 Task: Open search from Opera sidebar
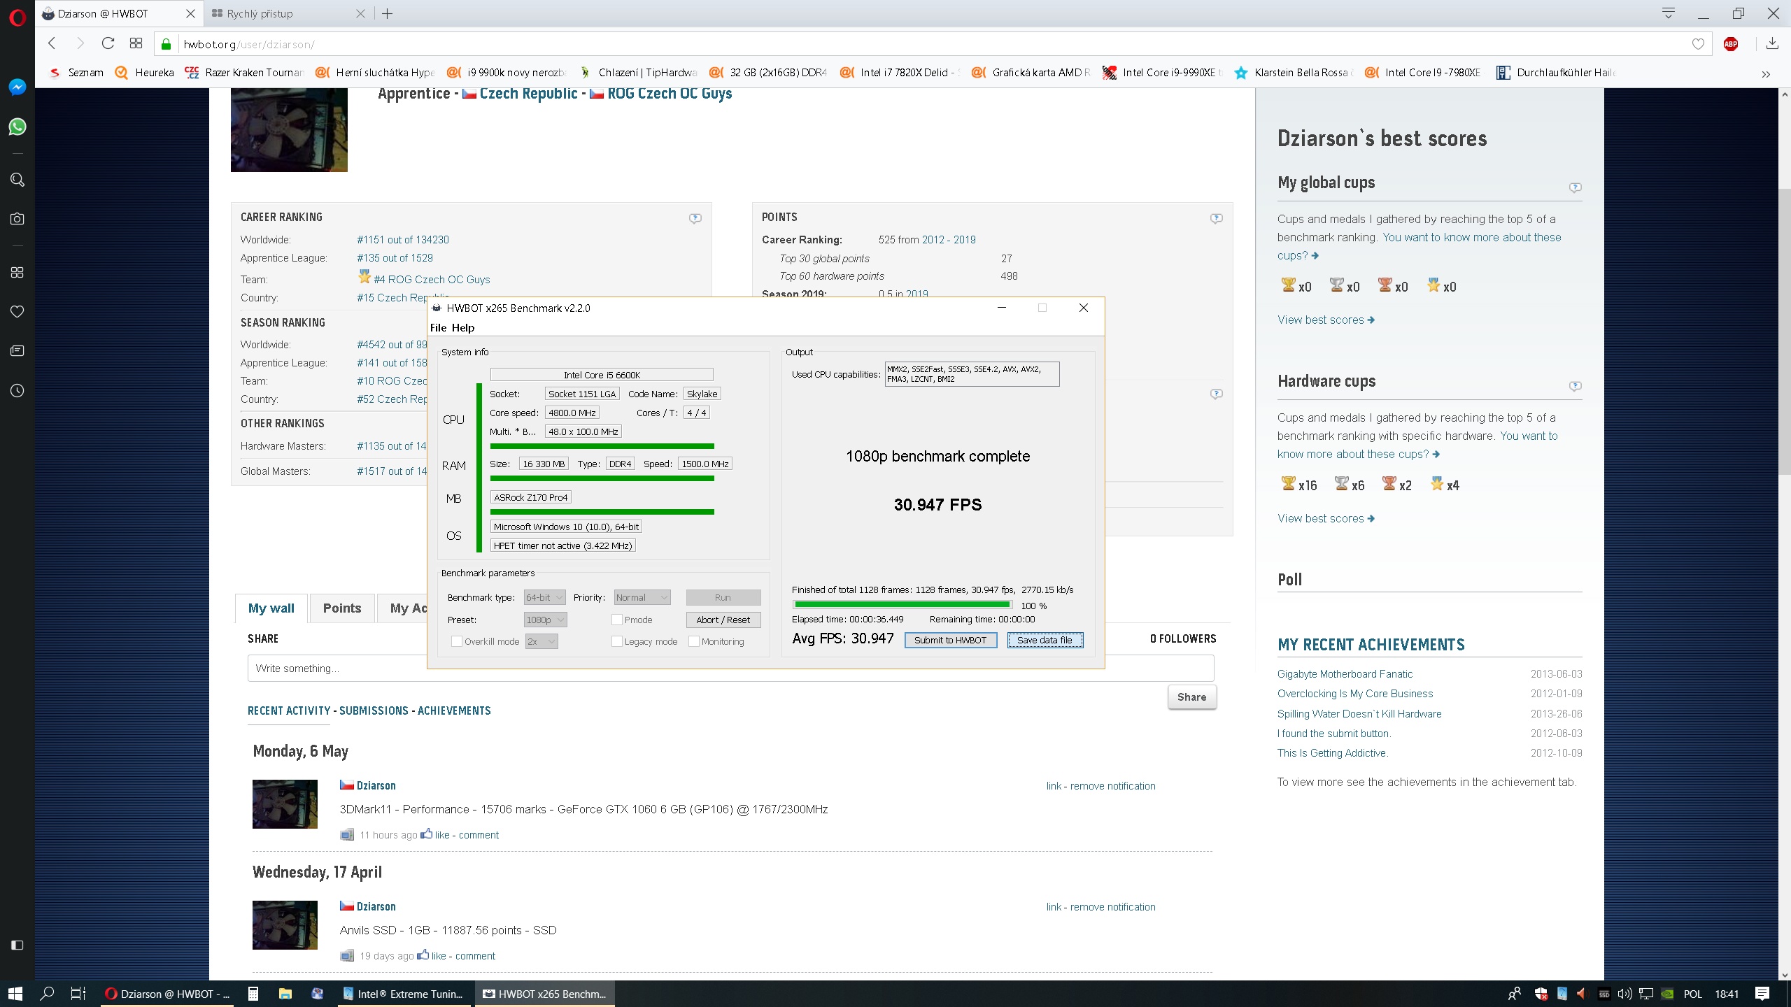(17, 180)
